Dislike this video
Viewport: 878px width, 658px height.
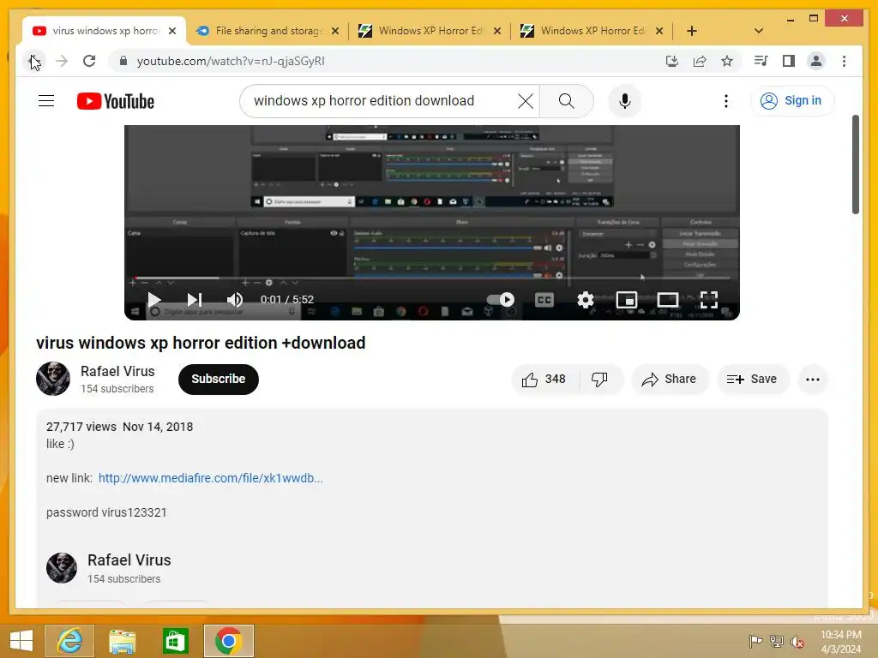pos(599,380)
